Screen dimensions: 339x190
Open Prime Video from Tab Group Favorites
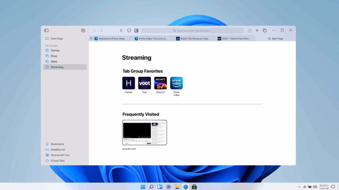176,83
